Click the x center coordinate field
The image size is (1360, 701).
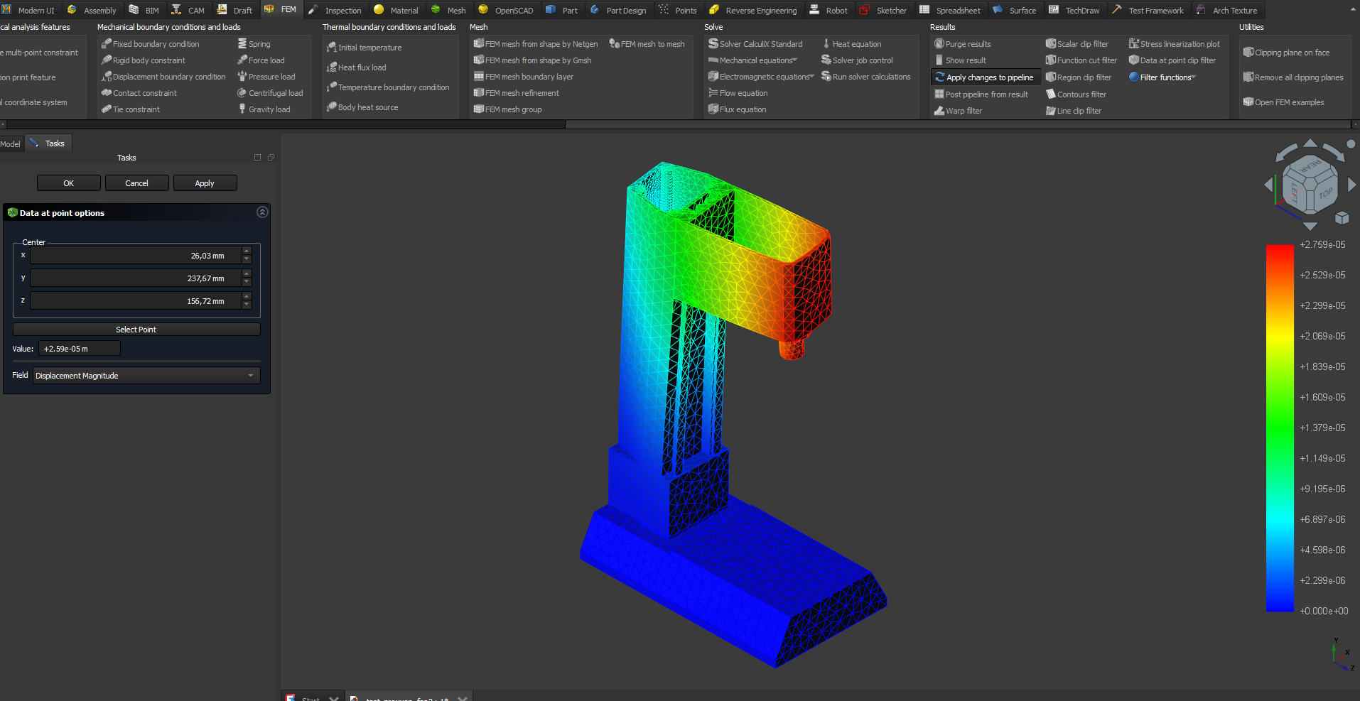135,256
